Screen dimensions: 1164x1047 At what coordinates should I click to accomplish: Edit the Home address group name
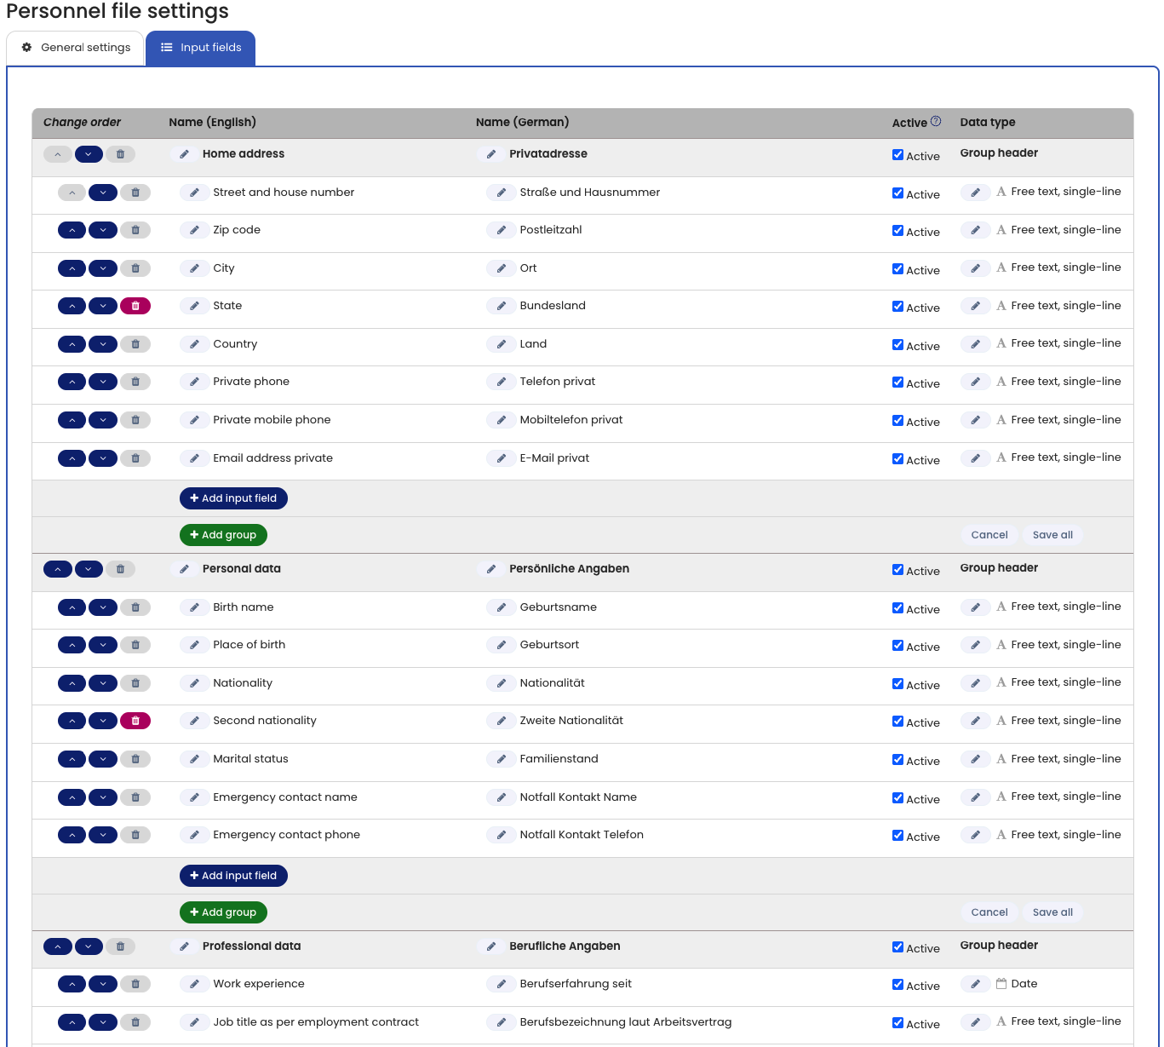(x=184, y=154)
